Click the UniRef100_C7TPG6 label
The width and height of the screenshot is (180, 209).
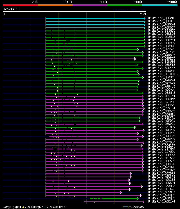(161, 102)
